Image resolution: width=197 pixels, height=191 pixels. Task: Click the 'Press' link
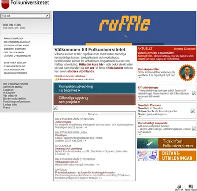point(6,107)
